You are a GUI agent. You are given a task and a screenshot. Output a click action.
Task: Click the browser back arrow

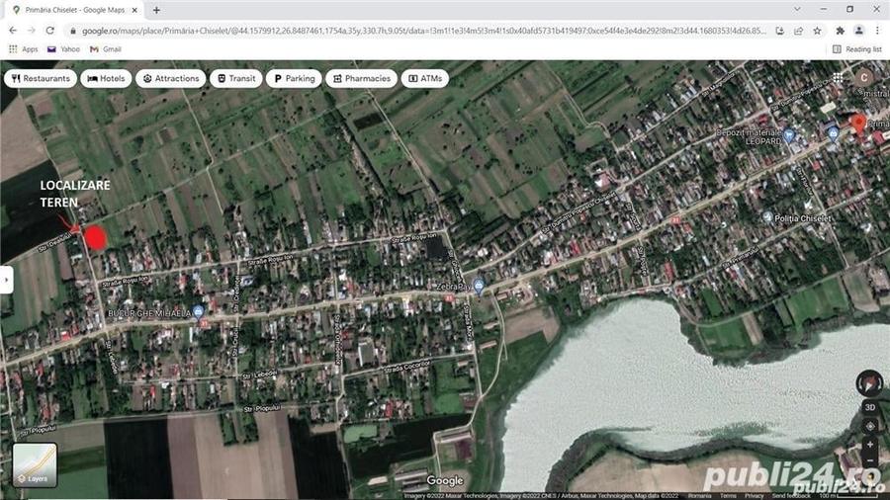point(13,31)
